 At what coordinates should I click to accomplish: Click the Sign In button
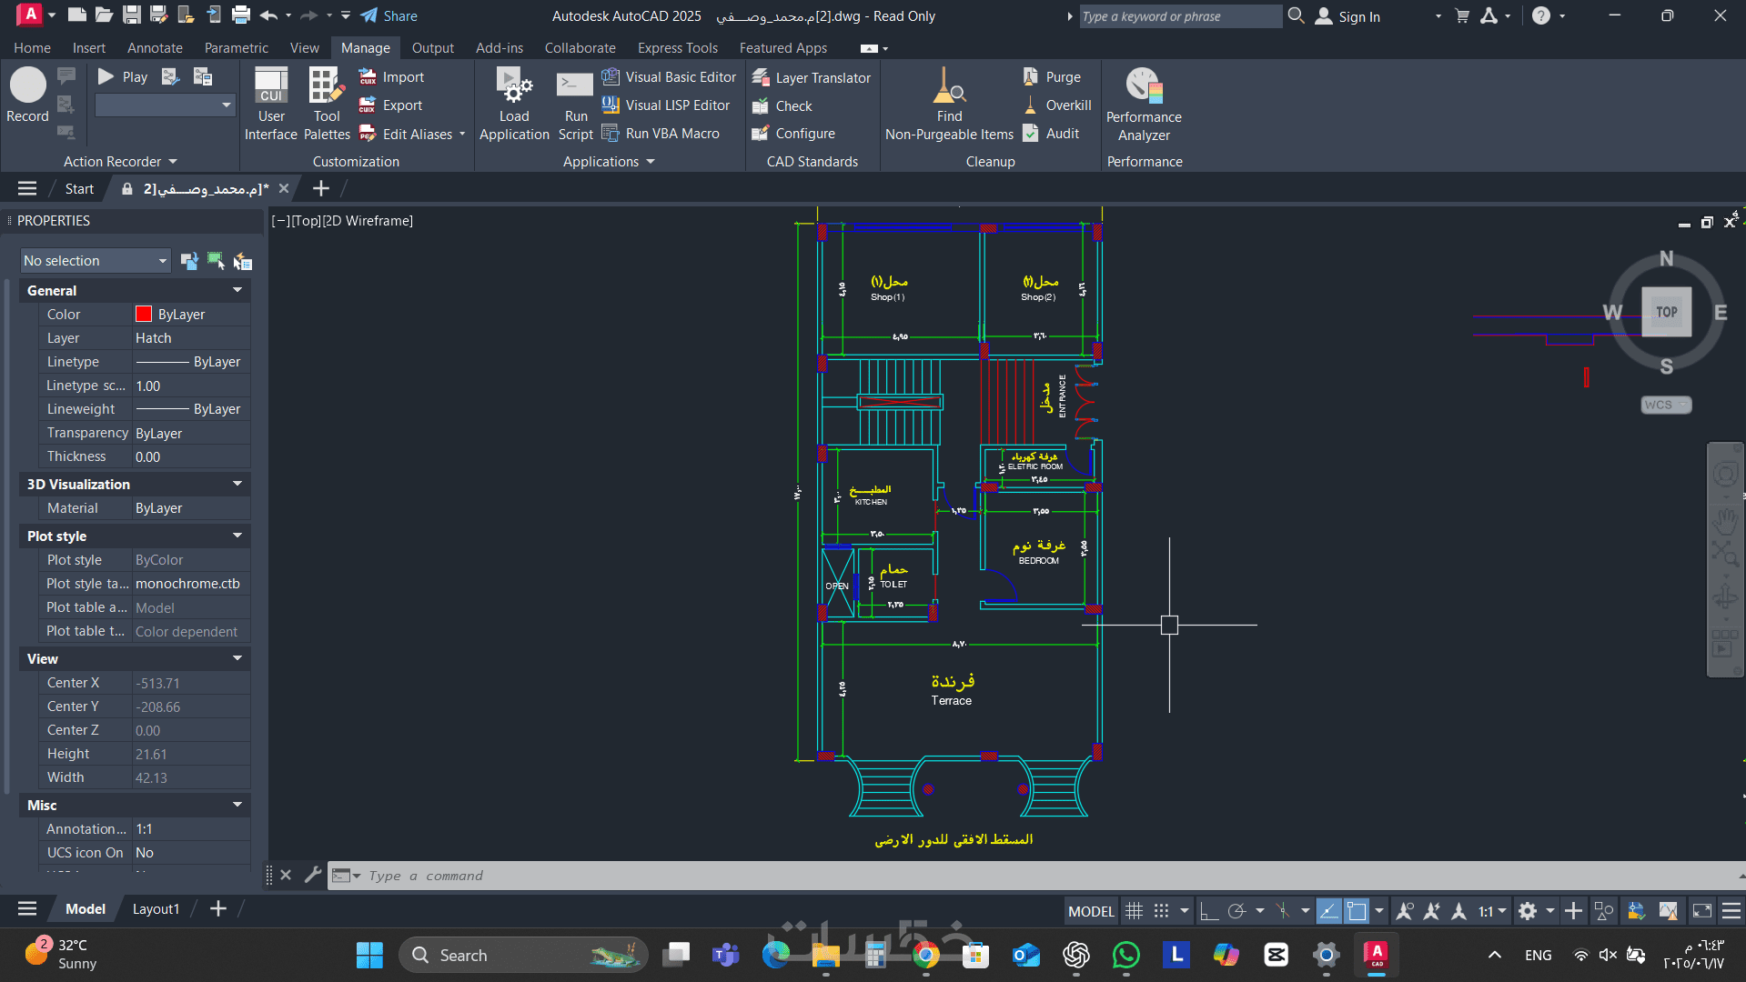pyautogui.click(x=1347, y=16)
